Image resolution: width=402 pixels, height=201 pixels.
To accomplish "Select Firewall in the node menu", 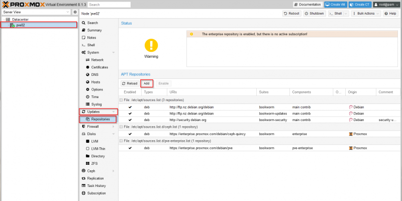I will coord(92,127).
